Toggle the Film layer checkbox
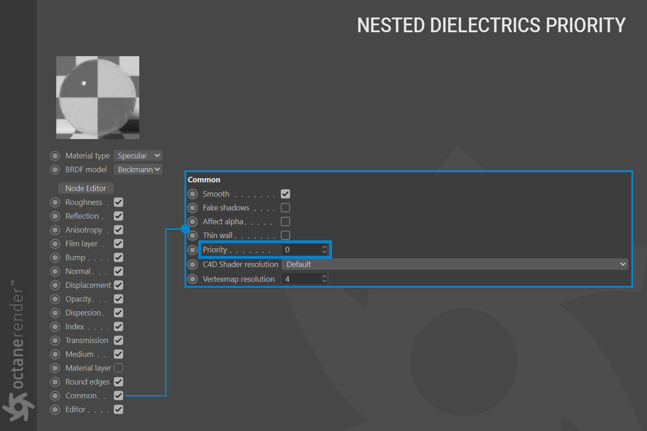647x431 pixels. (119, 244)
